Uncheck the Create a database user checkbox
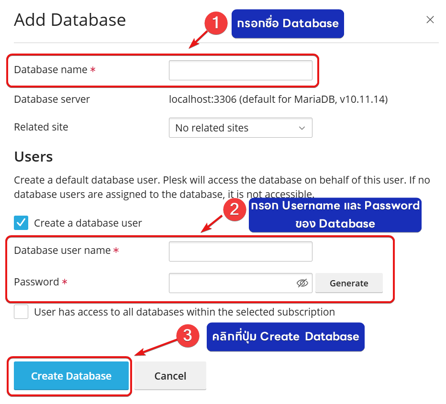Viewport: 446px width, 404px height. click(21, 223)
